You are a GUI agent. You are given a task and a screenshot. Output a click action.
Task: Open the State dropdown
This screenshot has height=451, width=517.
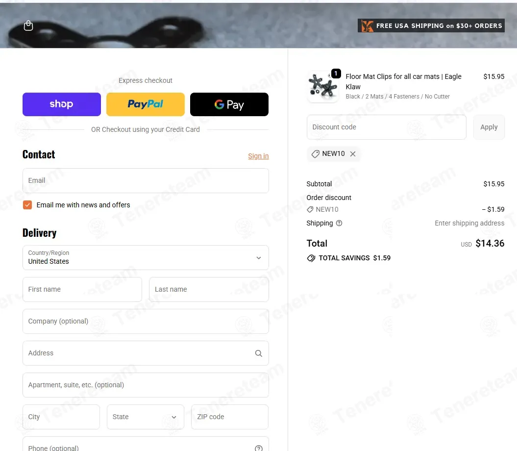coord(146,417)
